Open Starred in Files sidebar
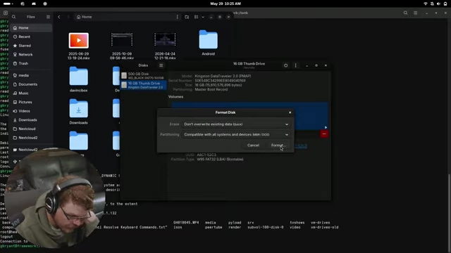451x253 pixels. (31, 46)
